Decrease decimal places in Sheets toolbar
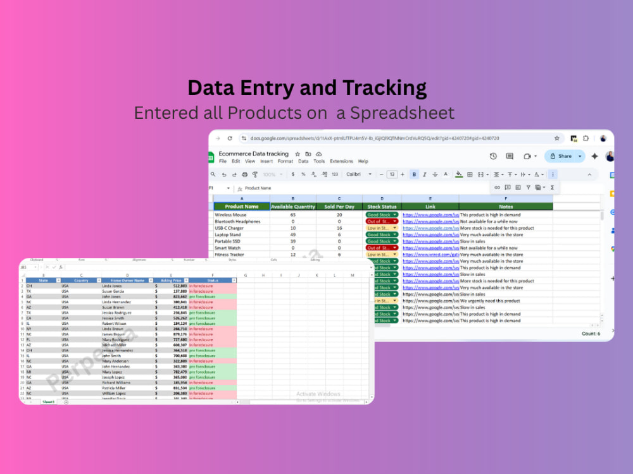The image size is (633, 474). (314, 174)
